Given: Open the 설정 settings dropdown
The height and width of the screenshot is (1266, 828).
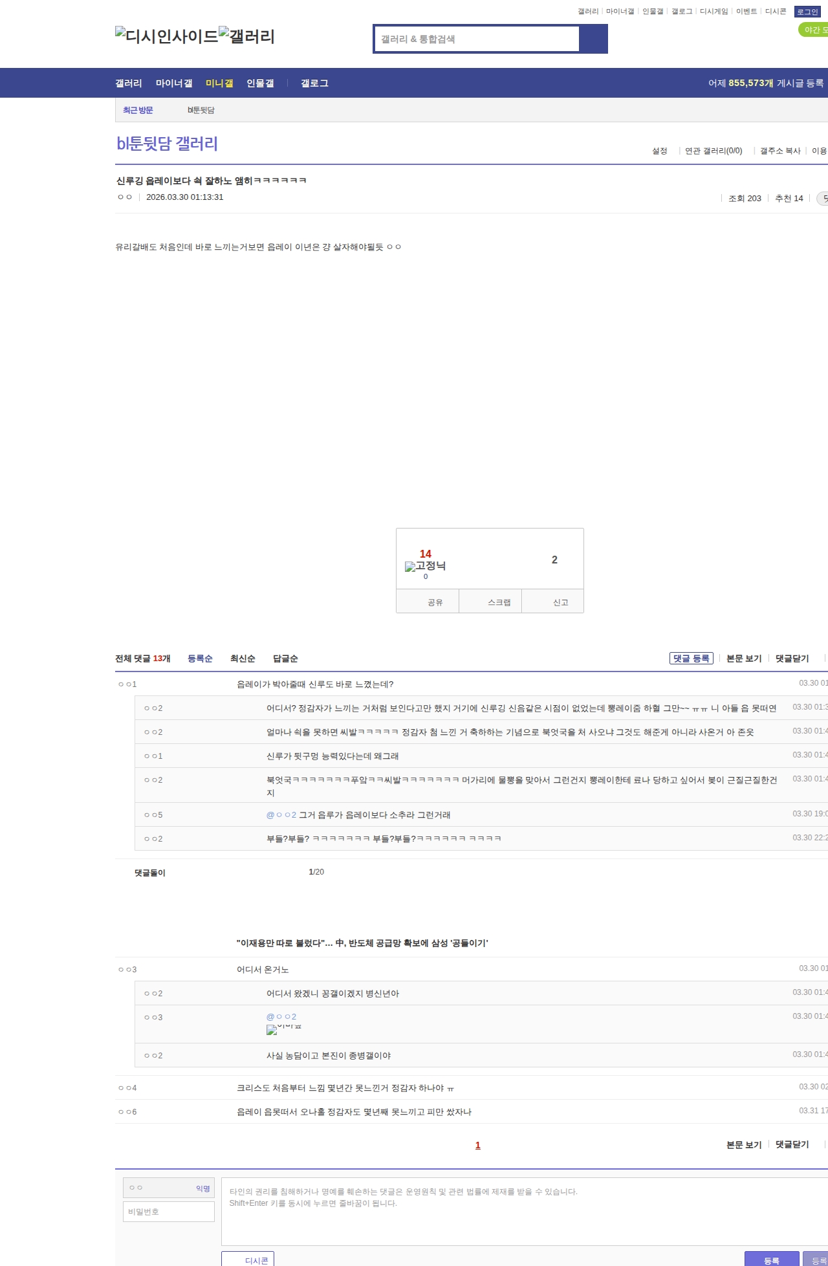Looking at the screenshot, I should point(660,151).
